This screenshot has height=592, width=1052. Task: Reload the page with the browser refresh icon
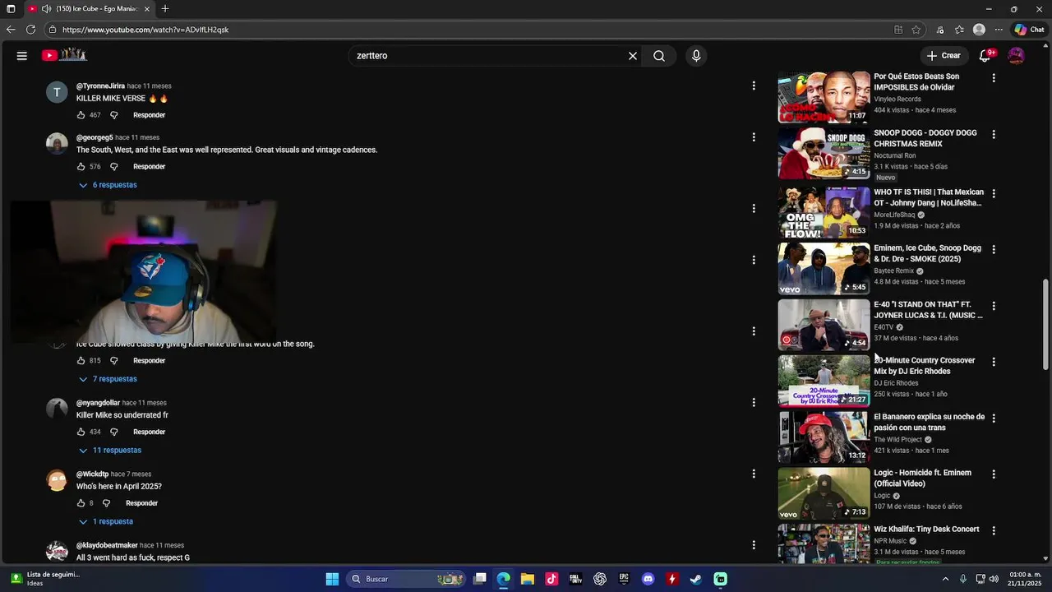30,30
